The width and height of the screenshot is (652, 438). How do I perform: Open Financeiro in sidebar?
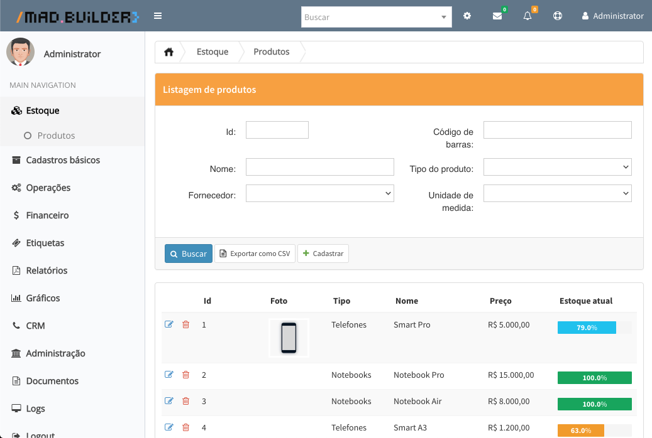tap(72, 215)
